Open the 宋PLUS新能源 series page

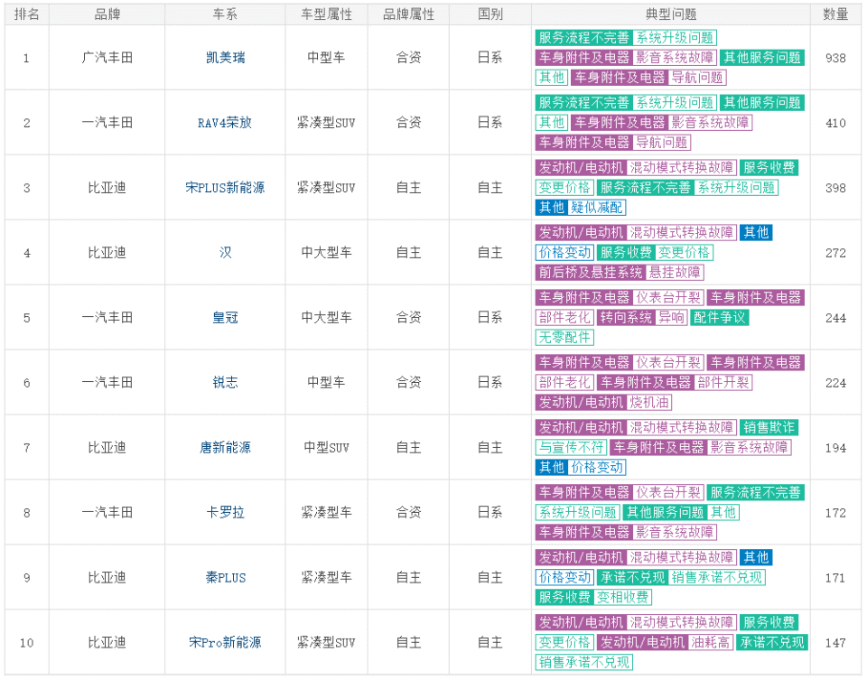[x=225, y=188]
